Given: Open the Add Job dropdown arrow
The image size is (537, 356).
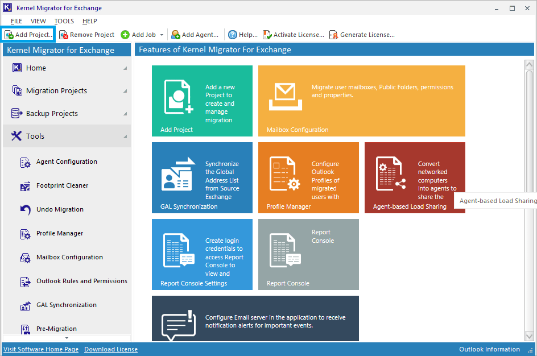Looking at the screenshot, I should 162,35.
